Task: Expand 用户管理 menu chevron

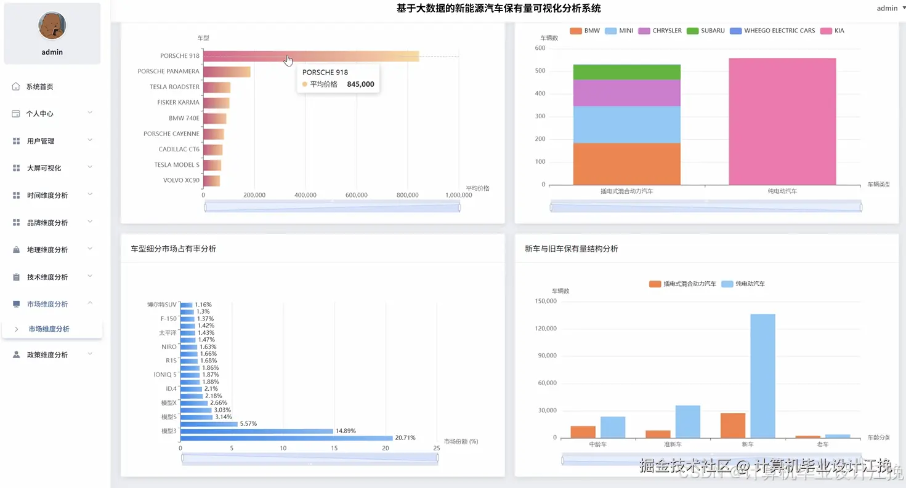Action: point(90,140)
